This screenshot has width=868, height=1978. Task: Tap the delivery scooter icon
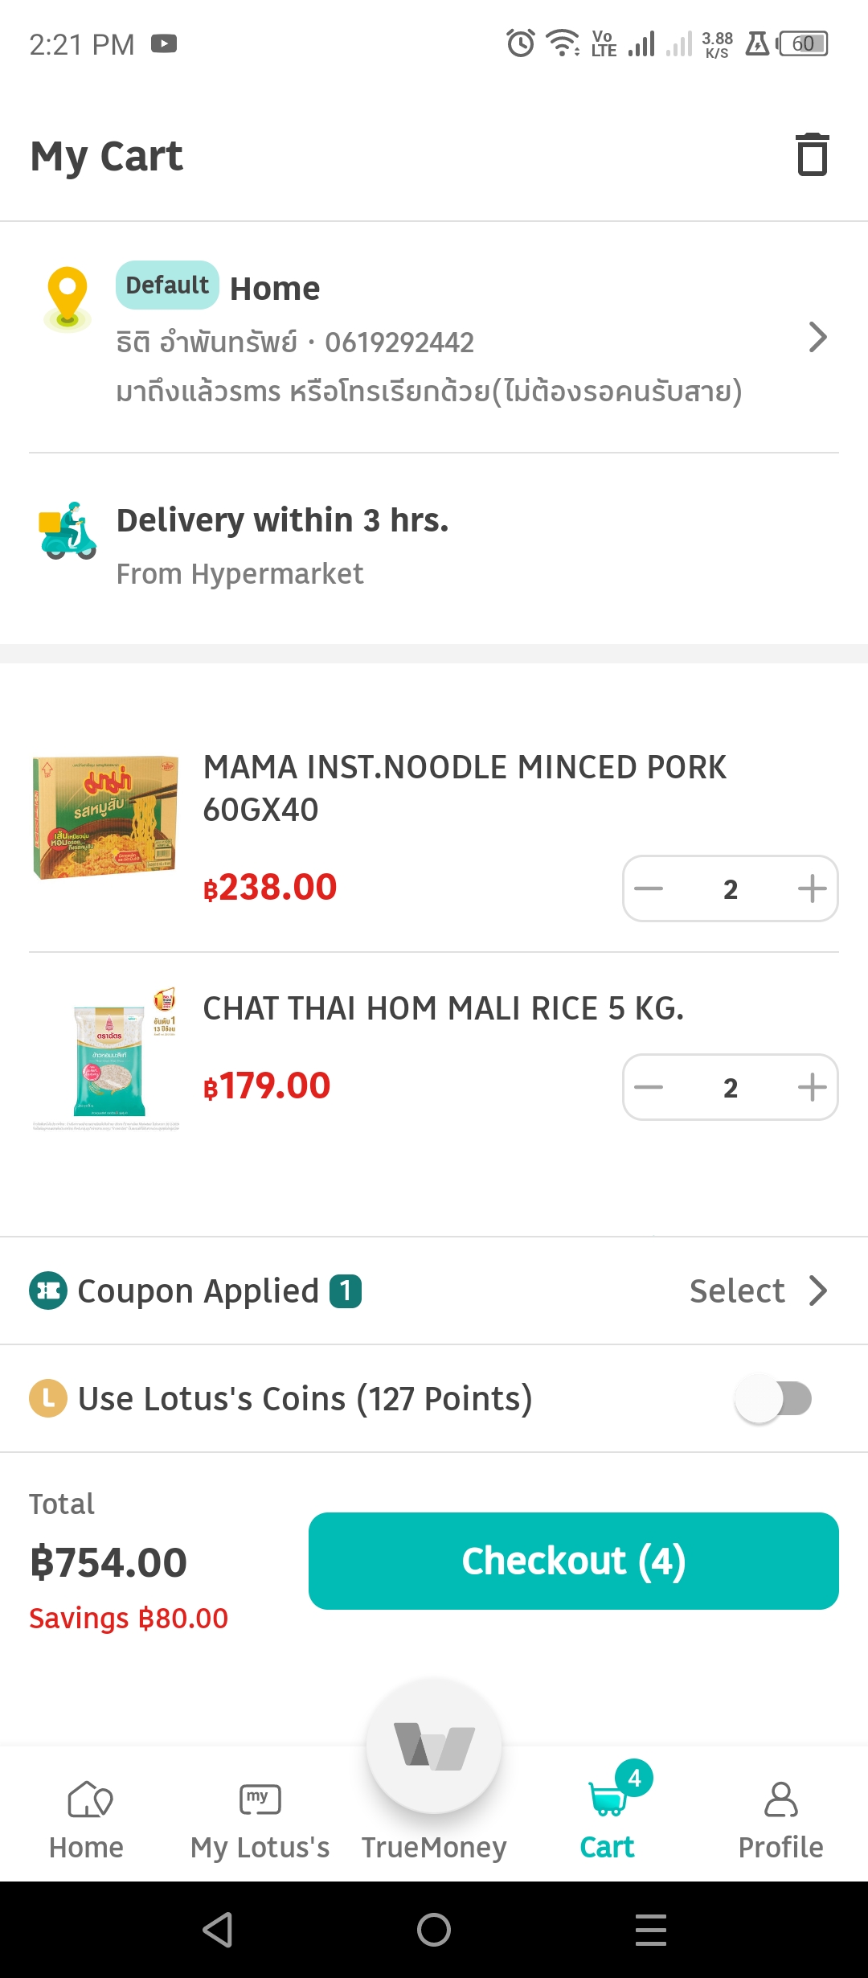point(68,531)
